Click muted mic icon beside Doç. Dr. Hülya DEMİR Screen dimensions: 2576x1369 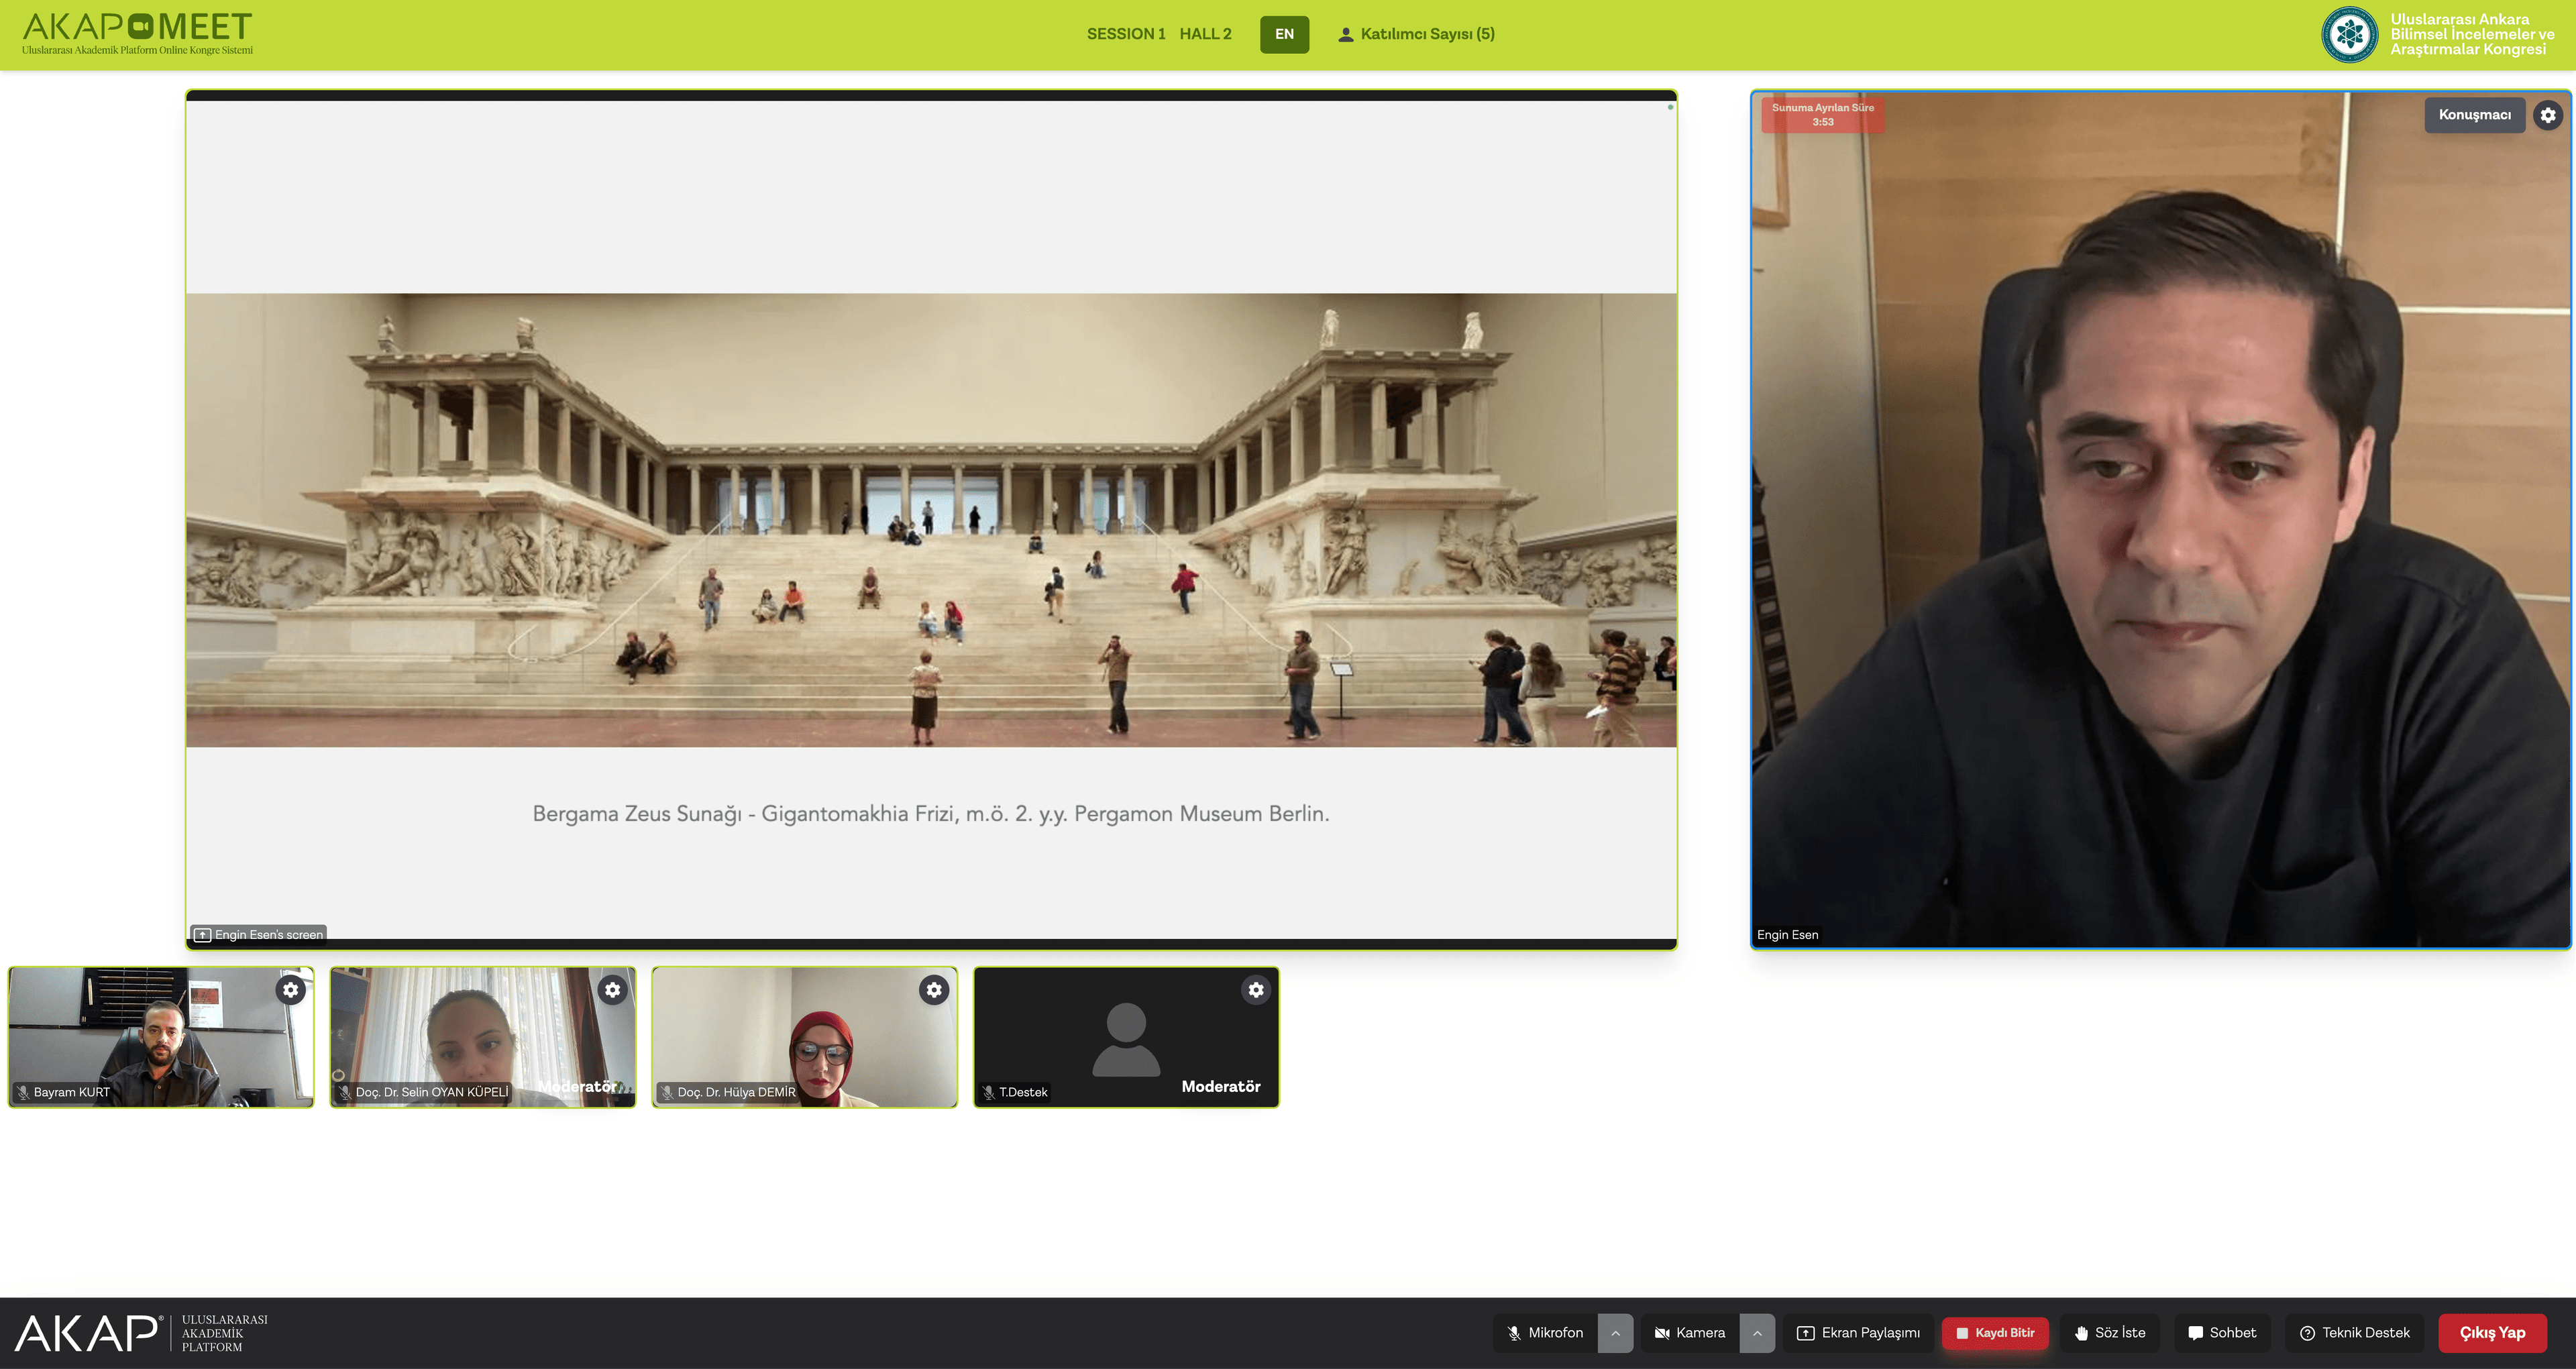point(666,1092)
